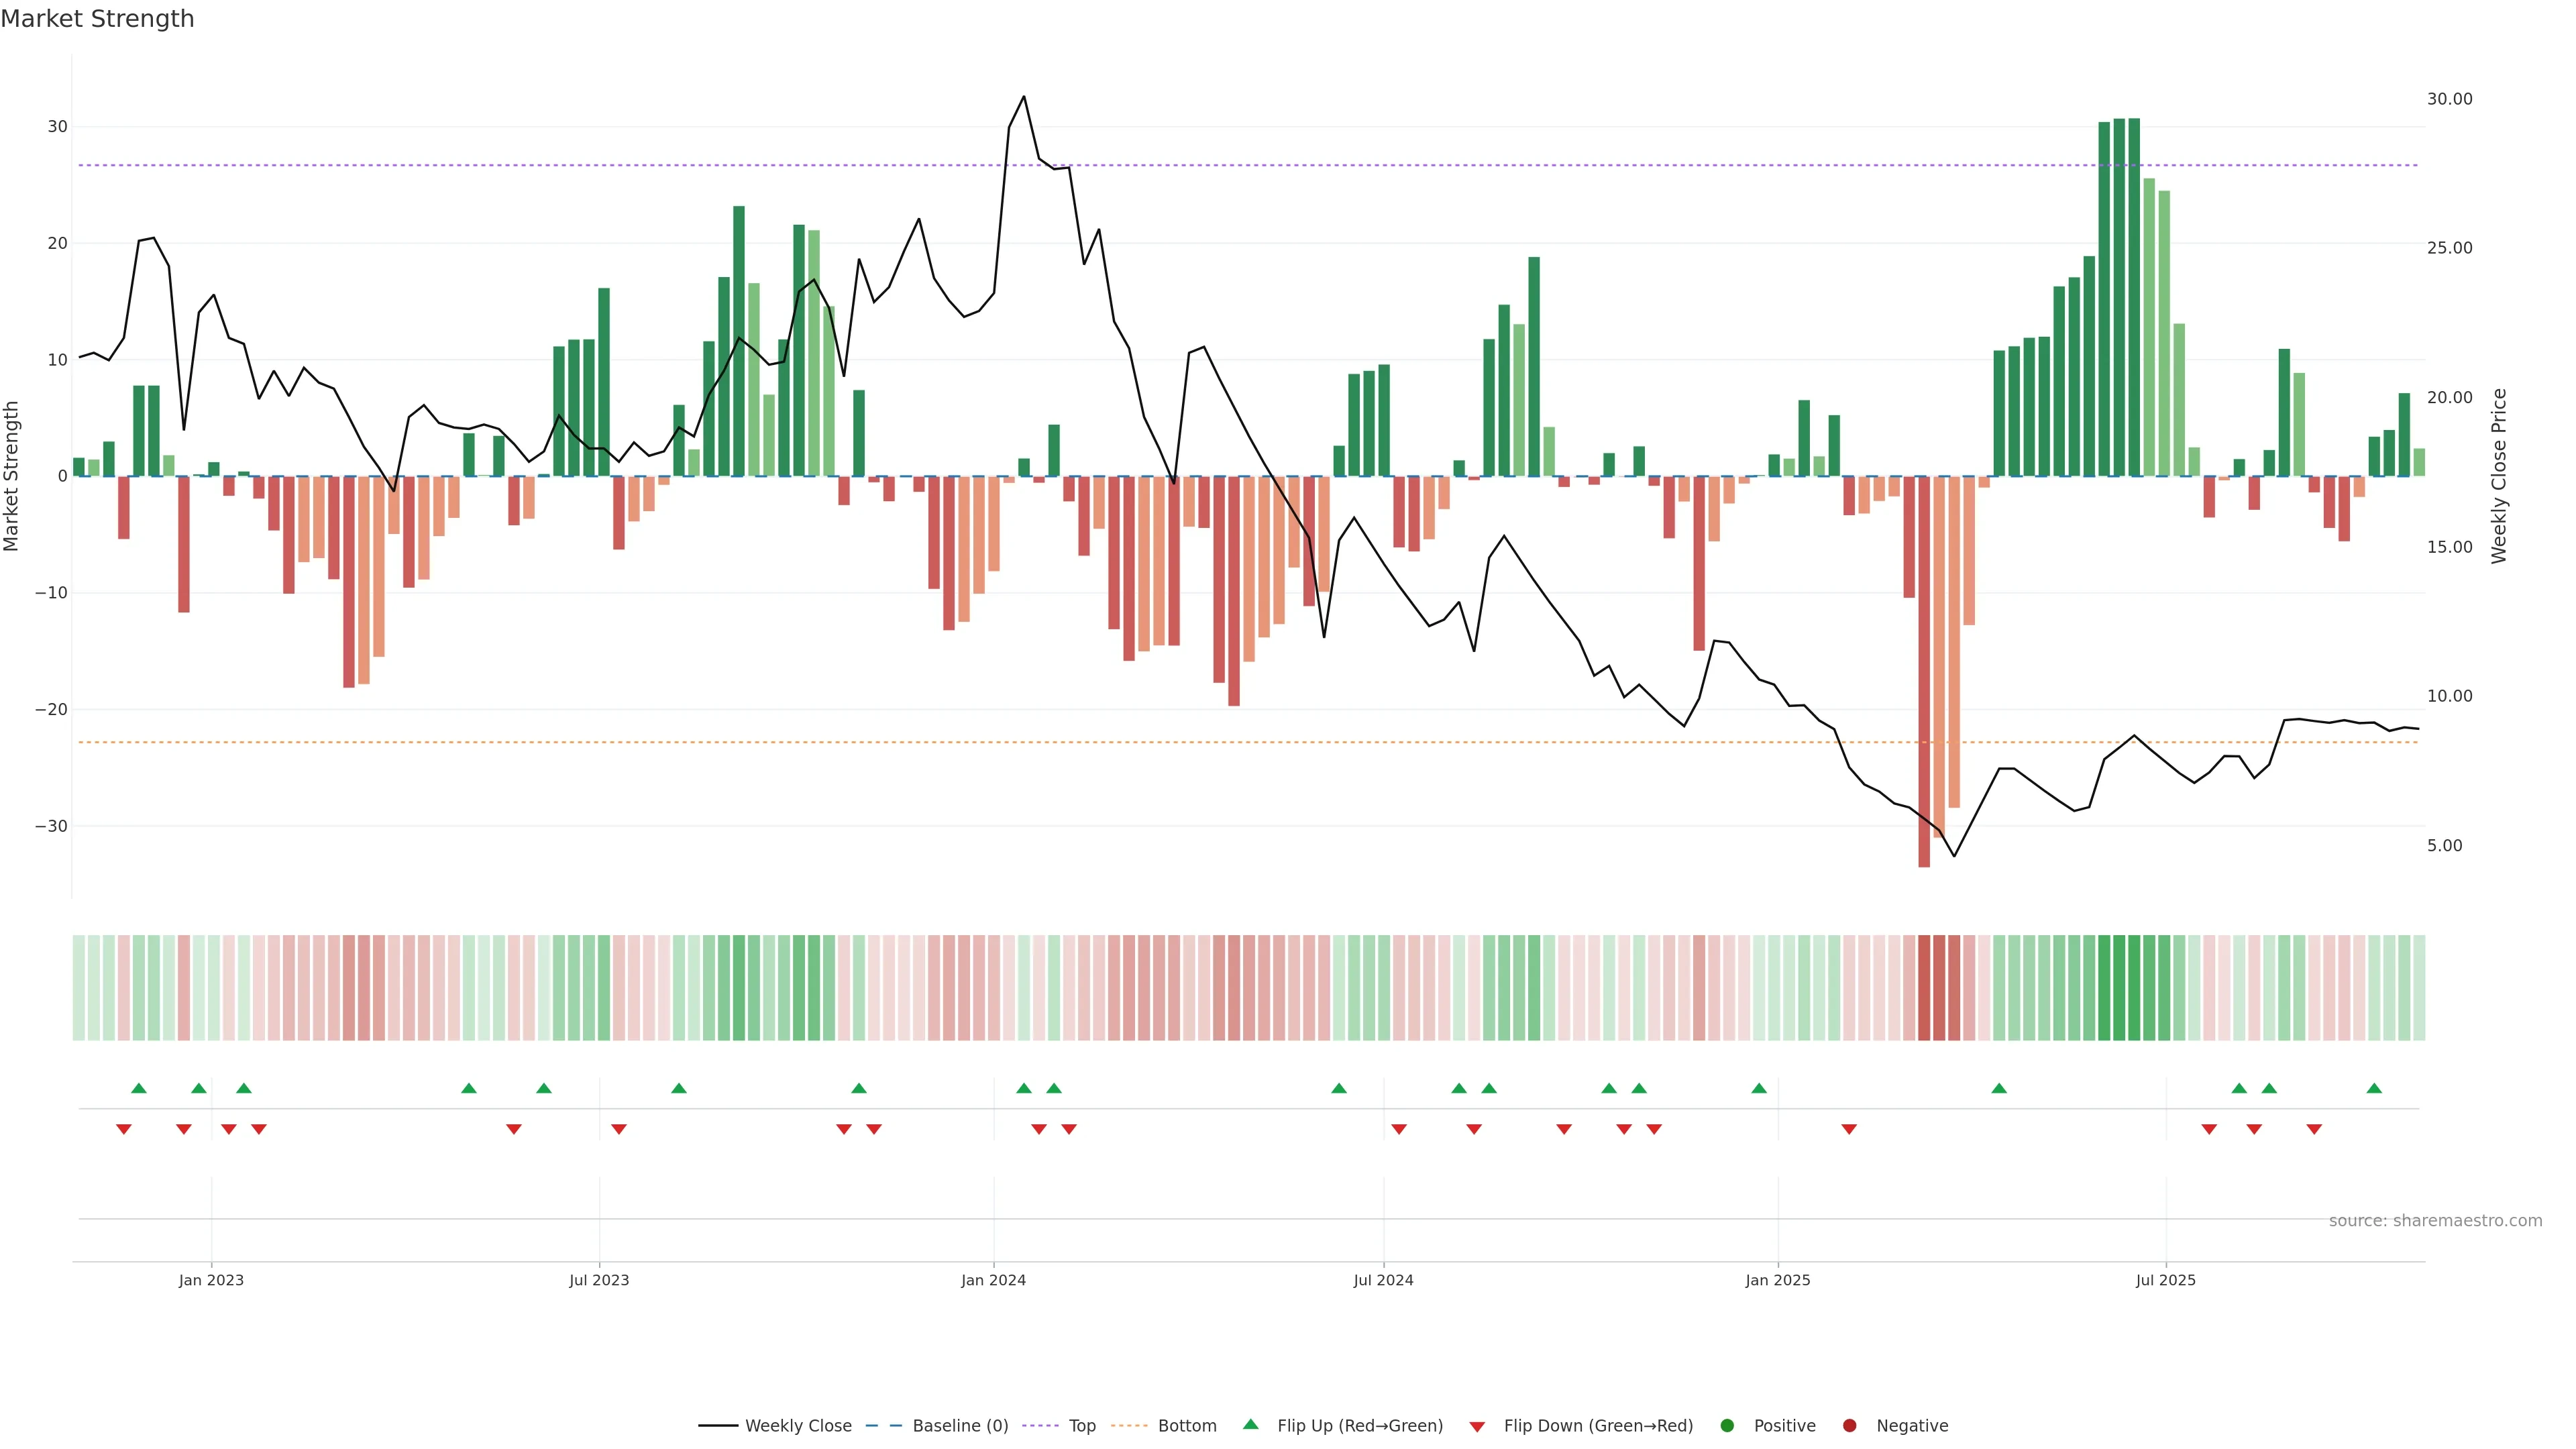Click the lone Flip Up marker between Jan 2025 and Jul 2025
Screen dimensions: 2576x1449
coord(1999,1089)
